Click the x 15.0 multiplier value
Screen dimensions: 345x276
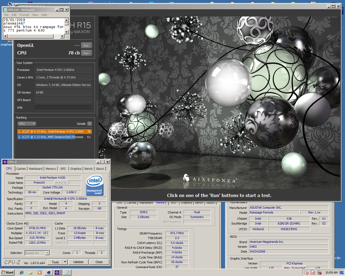click(x=37, y=233)
